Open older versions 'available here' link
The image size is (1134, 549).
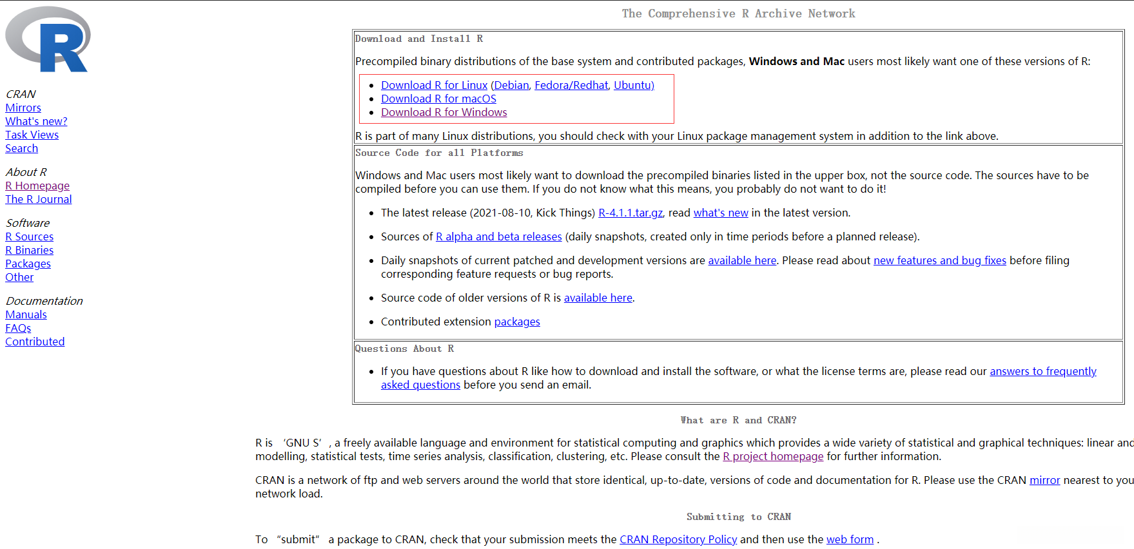(598, 298)
